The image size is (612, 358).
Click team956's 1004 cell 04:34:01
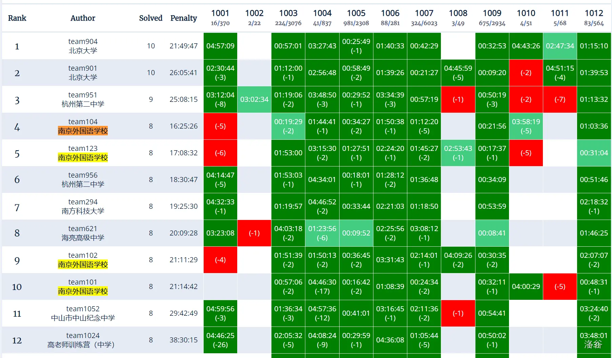(322, 180)
